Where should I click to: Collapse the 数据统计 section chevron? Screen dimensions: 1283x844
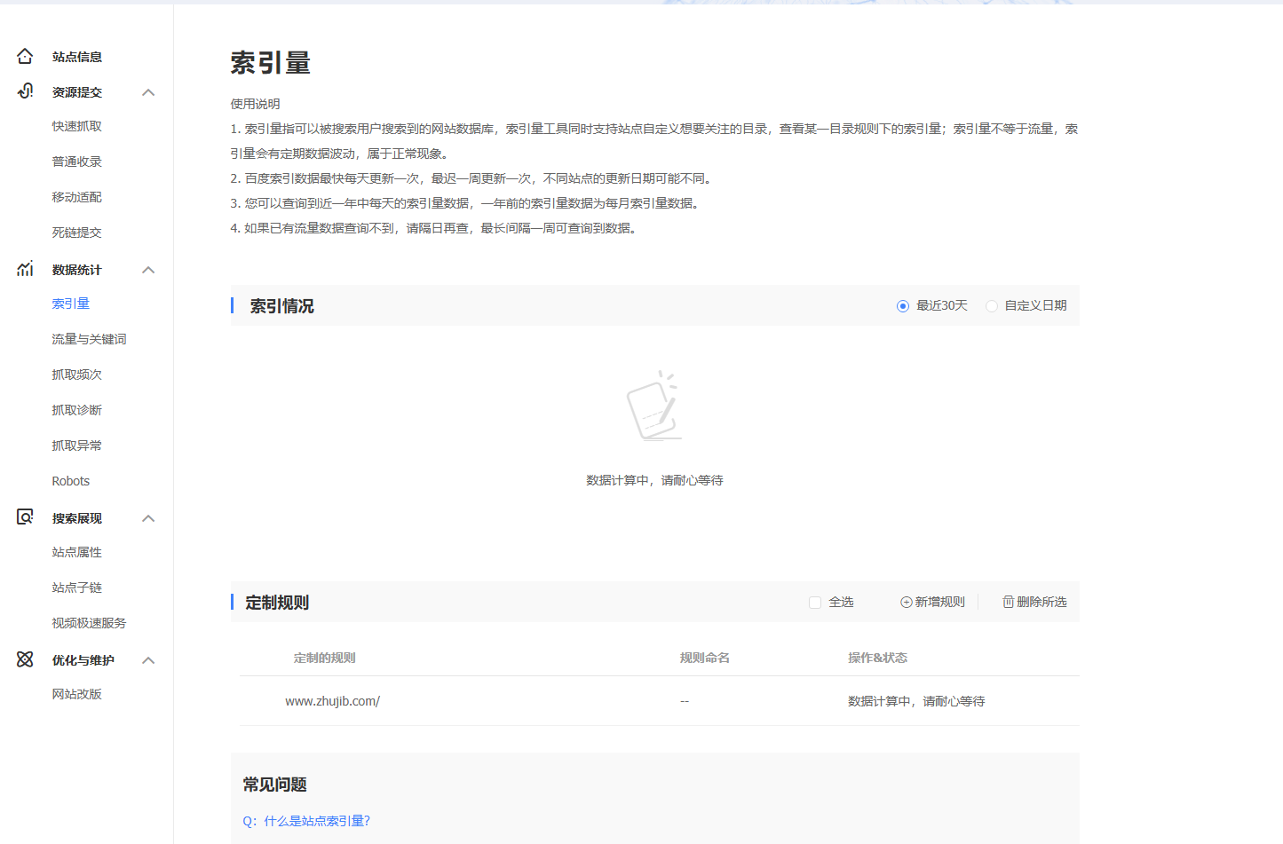pyautogui.click(x=148, y=270)
